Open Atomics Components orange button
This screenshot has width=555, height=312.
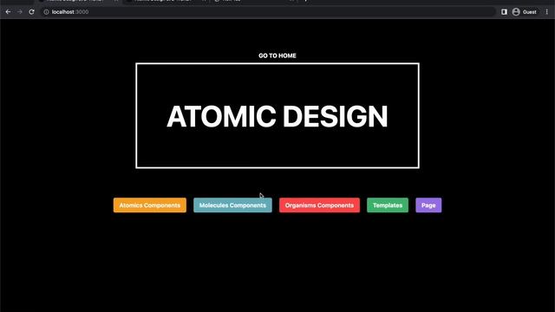click(x=150, y=205)
